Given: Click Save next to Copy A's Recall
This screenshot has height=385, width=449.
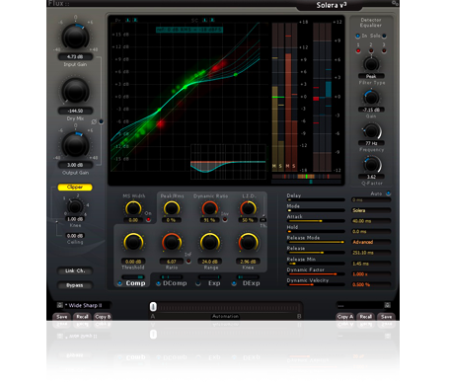Looking at the screenshot, I should pos(386,317).
